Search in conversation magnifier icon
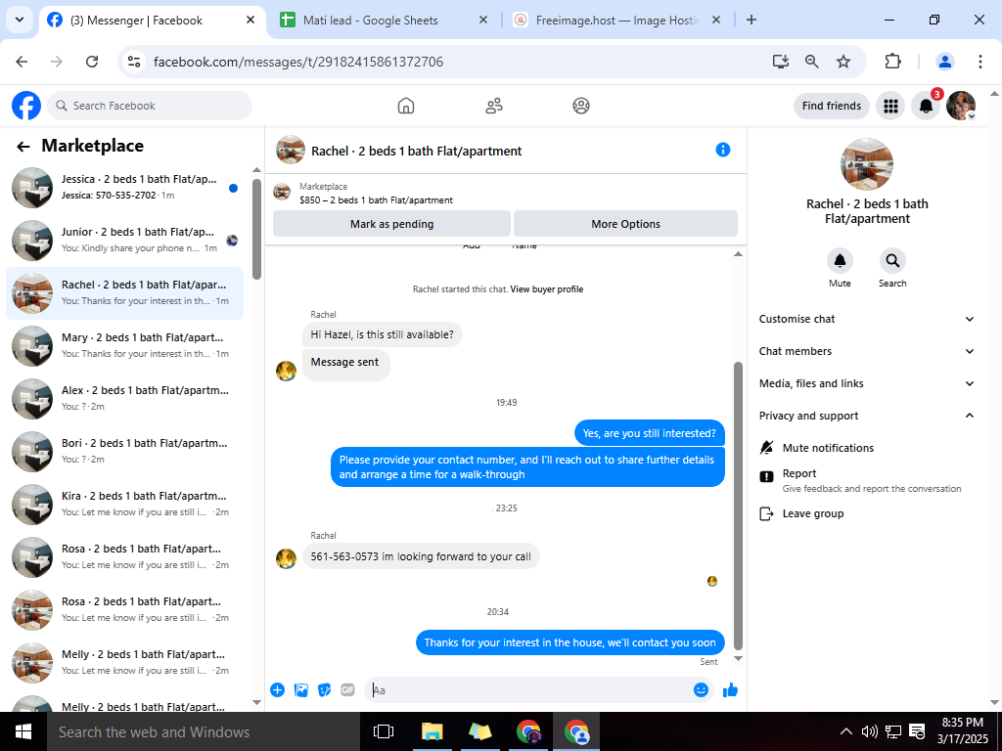The width and height of the screenshot is (1002, 751). point(892,260)
